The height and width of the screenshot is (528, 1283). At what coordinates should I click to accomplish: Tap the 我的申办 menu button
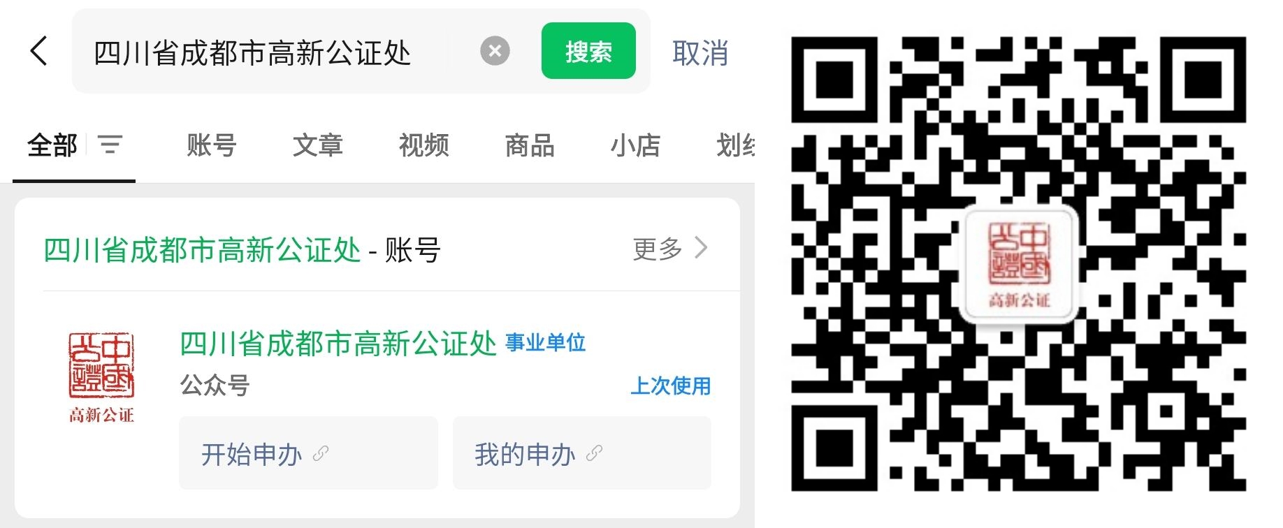(x=581, y=453)
